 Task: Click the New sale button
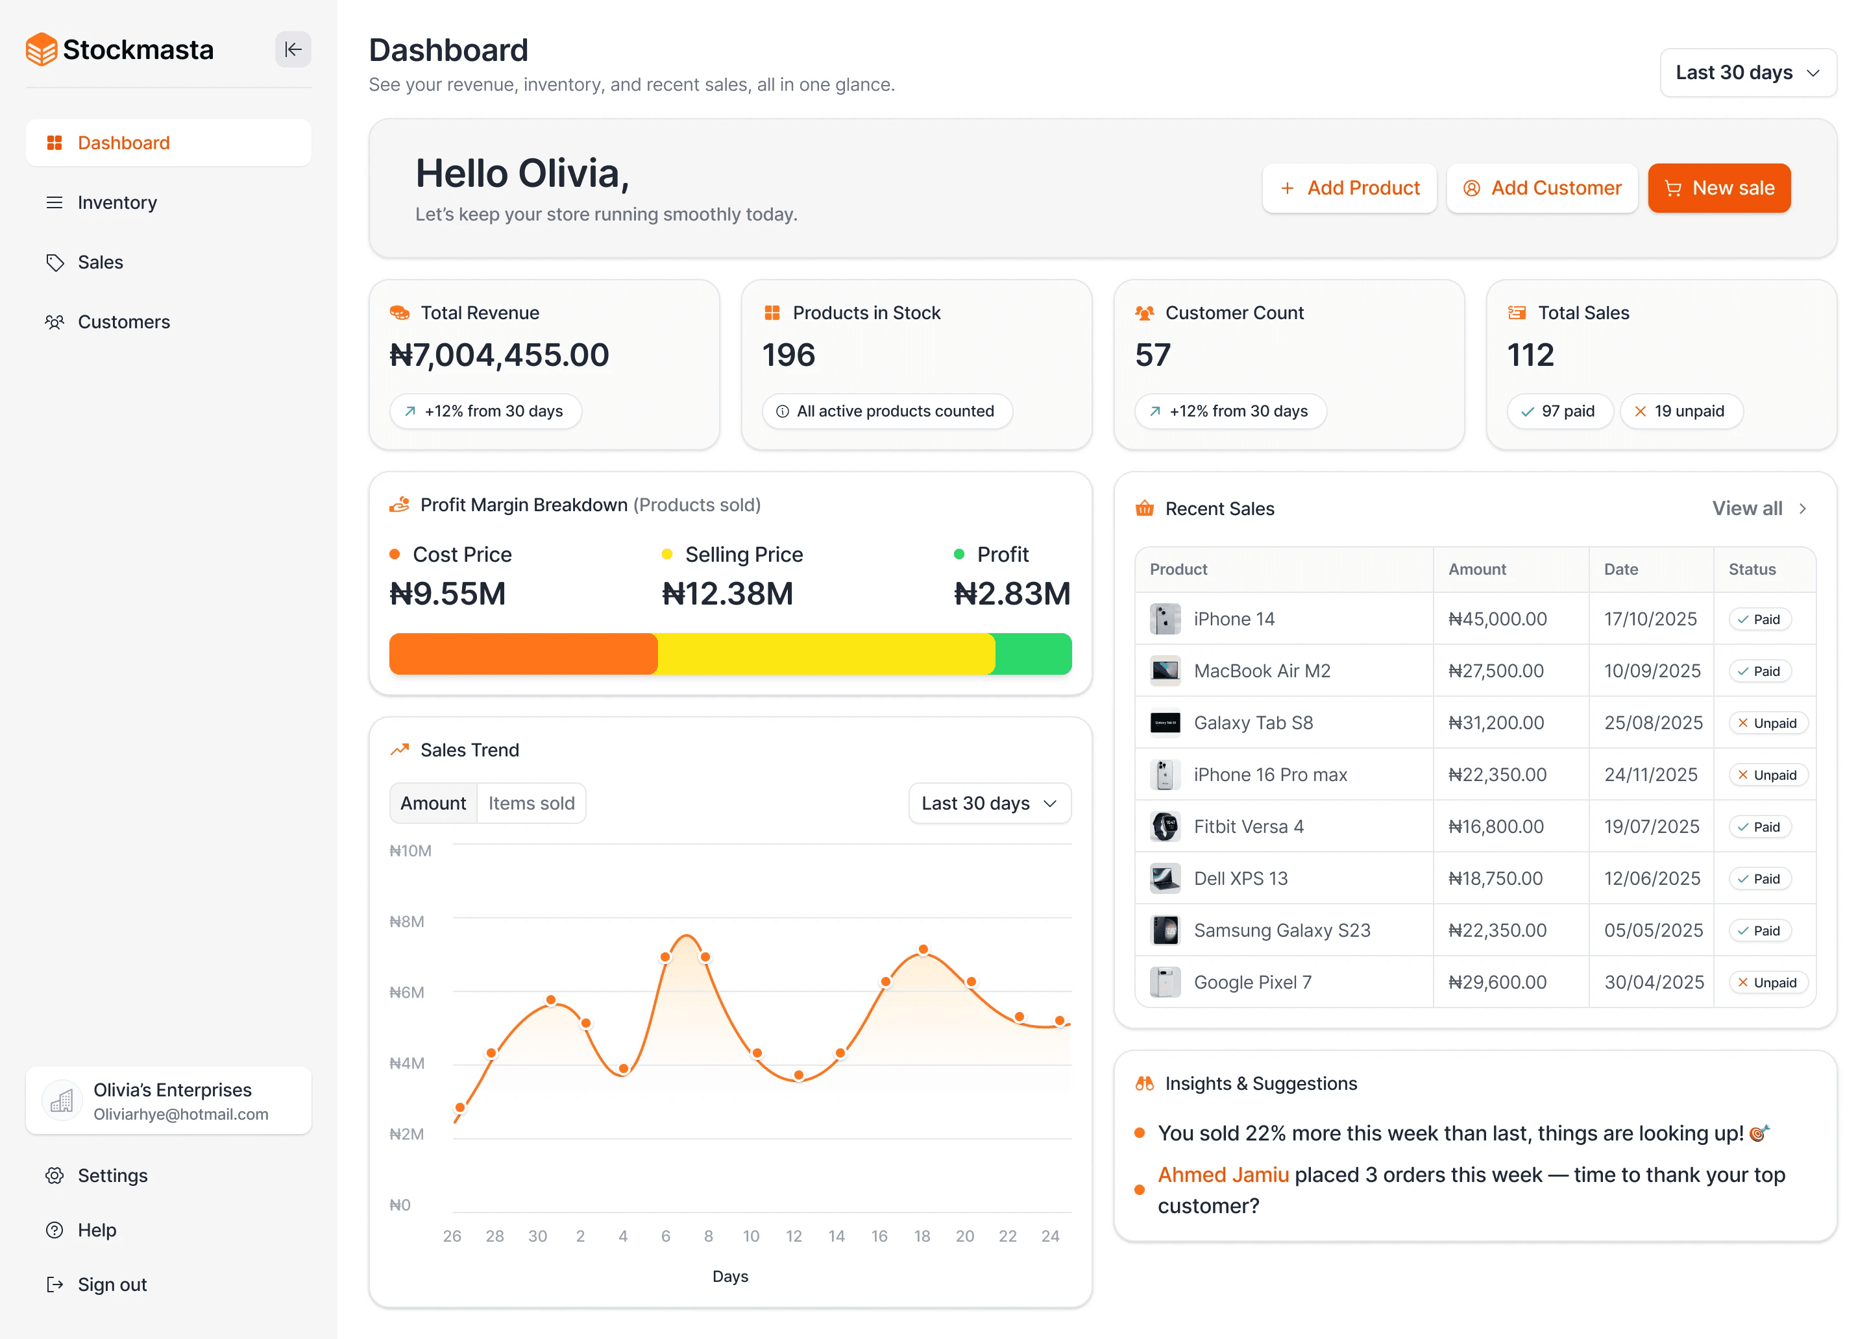tap(1719, 188)
